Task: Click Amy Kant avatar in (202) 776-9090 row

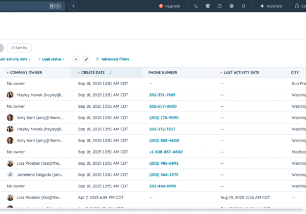Action: [10, 118]
